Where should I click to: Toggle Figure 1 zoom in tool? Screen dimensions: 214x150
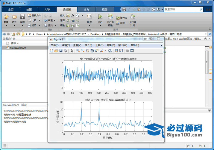pos(78,51)
